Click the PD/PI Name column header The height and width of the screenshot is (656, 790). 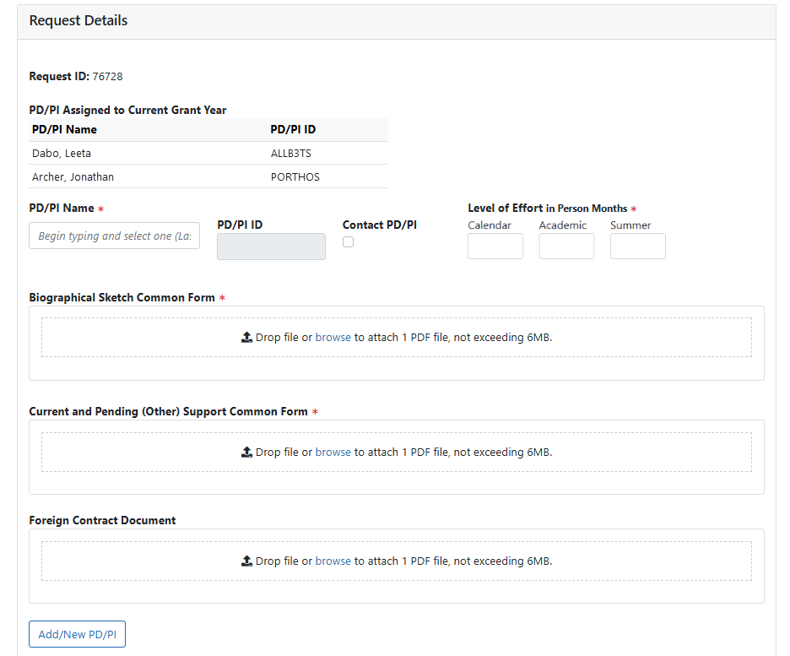click(x=64, y=129)
